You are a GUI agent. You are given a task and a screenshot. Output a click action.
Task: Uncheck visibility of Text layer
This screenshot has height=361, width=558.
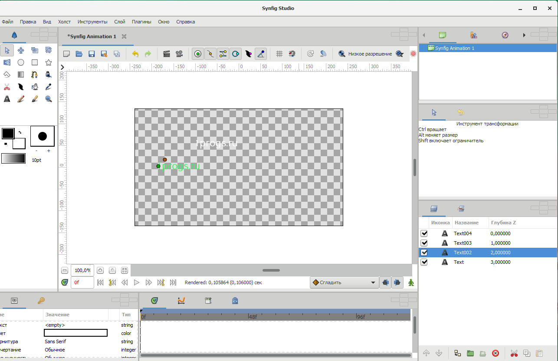pyautogui.click(x=424, y=262)
